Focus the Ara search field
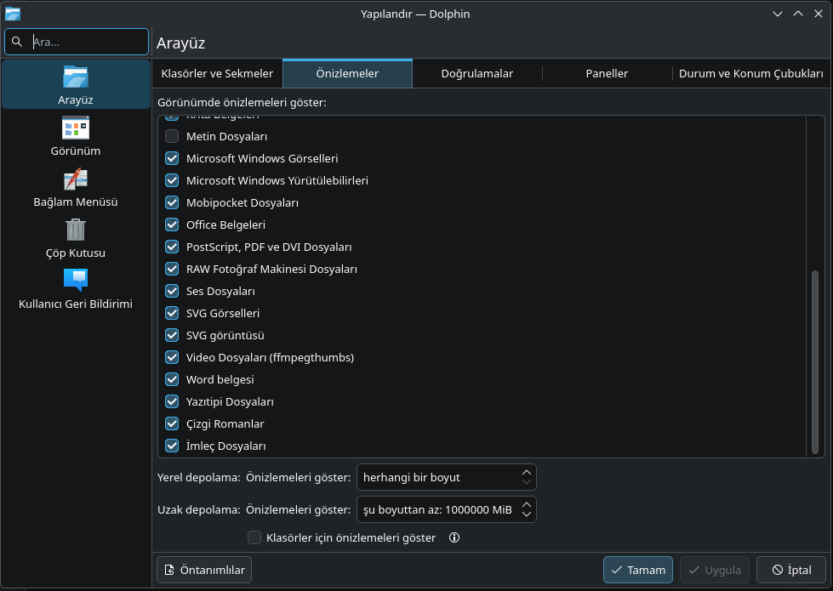The width and height of the screenshot is (833, 591). (x=77, y=42)
